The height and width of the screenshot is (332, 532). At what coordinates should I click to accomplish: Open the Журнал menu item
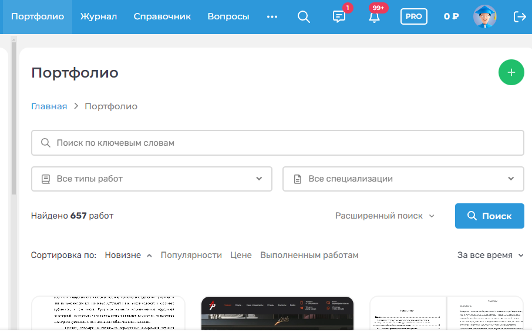[x=99, y=16]
